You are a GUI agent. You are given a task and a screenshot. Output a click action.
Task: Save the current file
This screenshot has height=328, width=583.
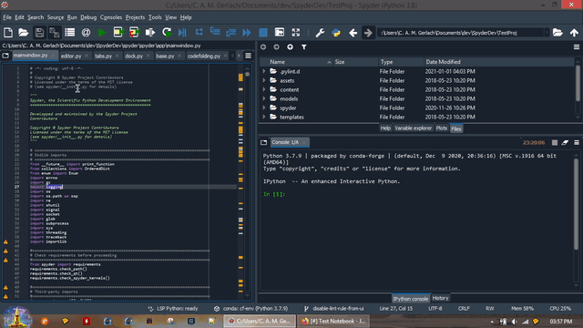point(39,33)
